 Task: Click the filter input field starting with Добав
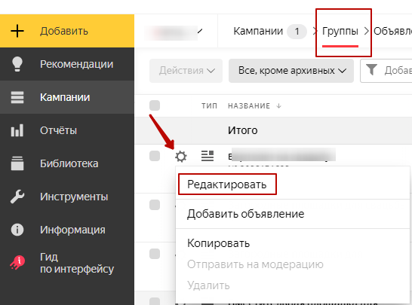pos(386,71)
